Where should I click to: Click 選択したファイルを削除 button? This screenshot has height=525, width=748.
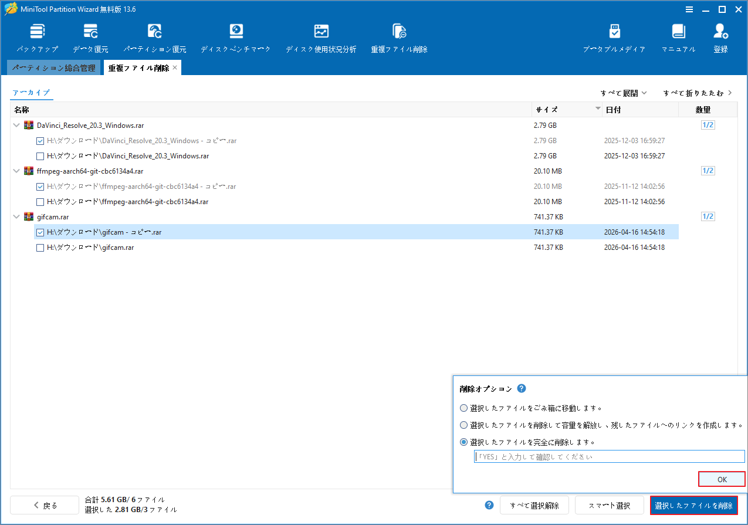pos(694,505)
